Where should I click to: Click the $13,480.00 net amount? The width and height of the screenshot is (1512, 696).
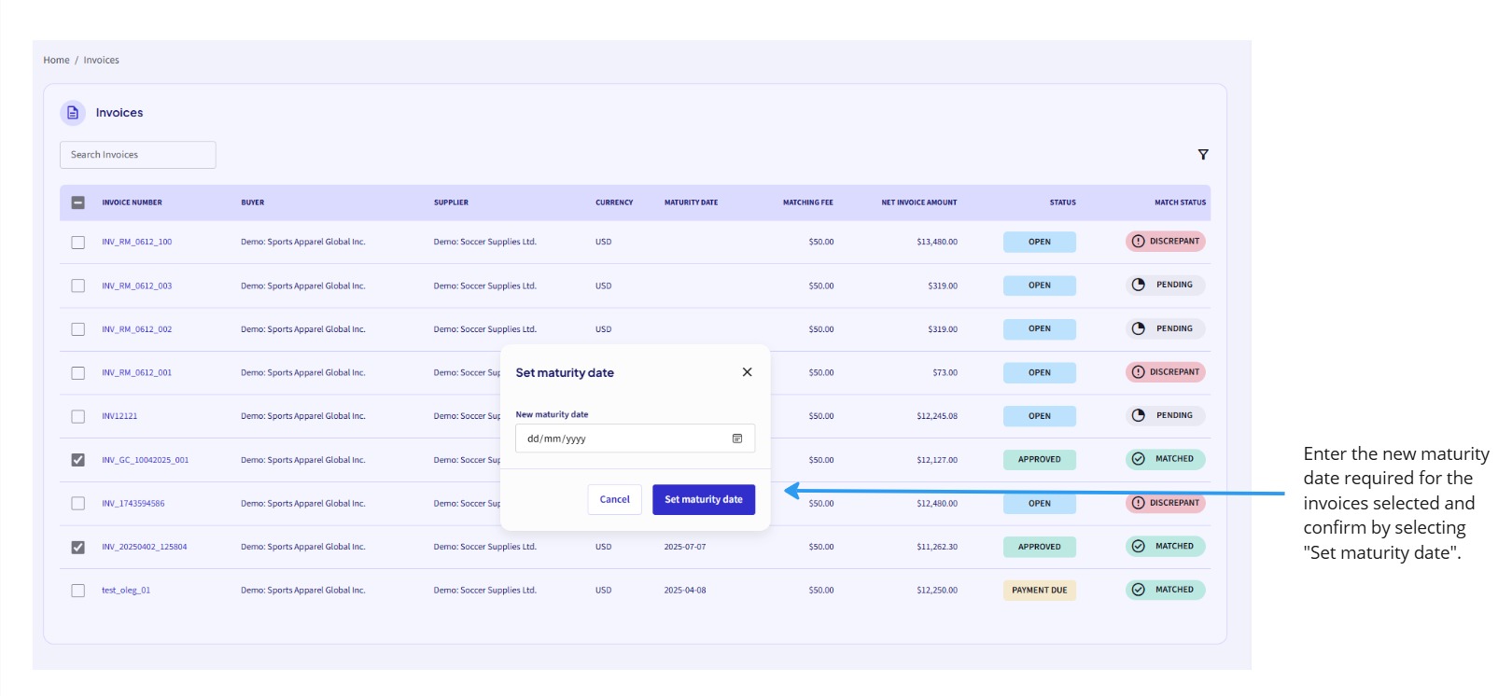coord(937,242)
